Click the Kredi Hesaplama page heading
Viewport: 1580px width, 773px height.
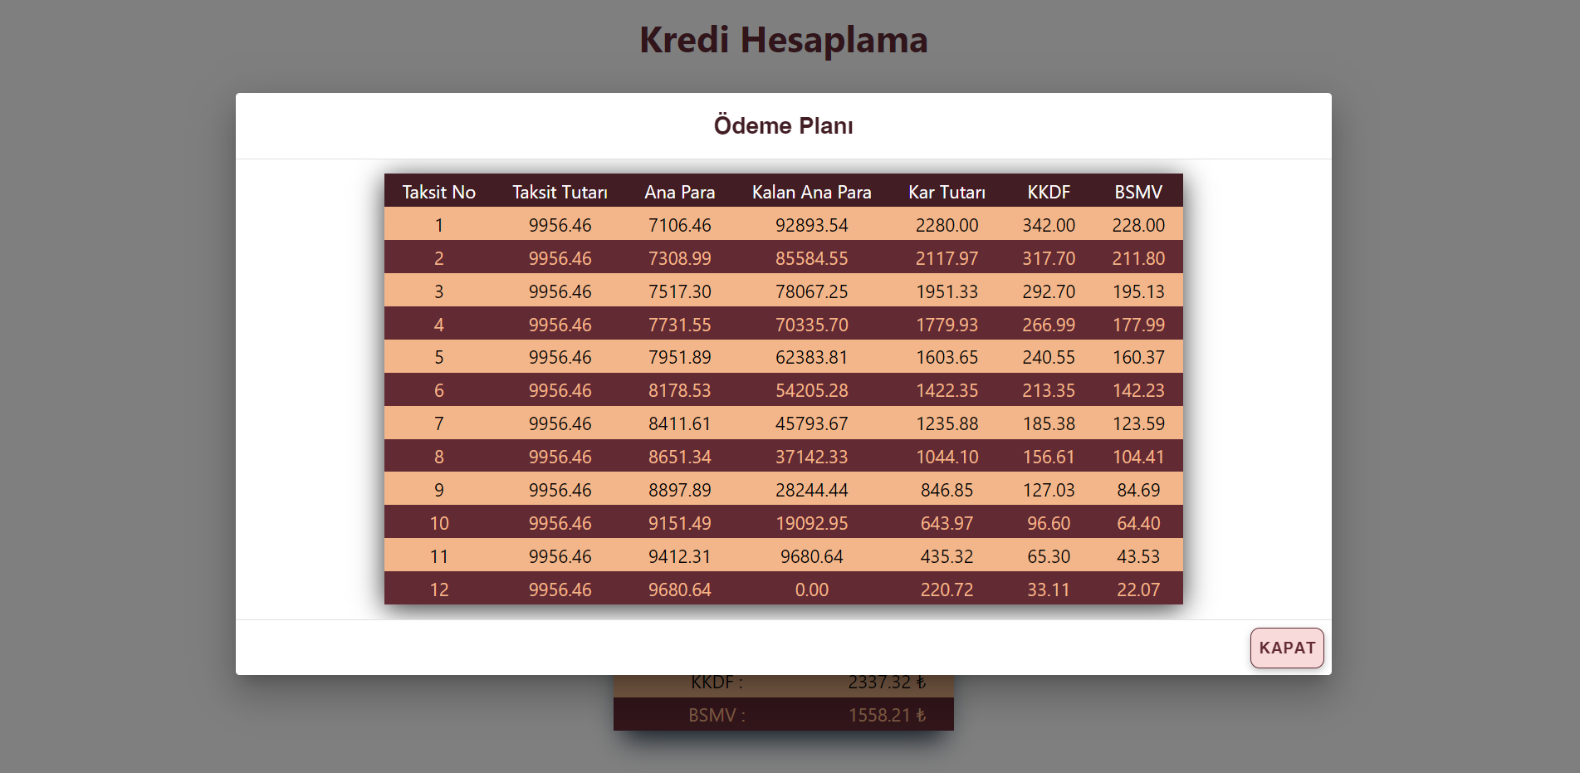[783, 39]
